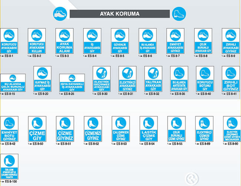Open the Ayak Koruma Alanı sign
Screen dimensions: 241x186
click(65, 41)
